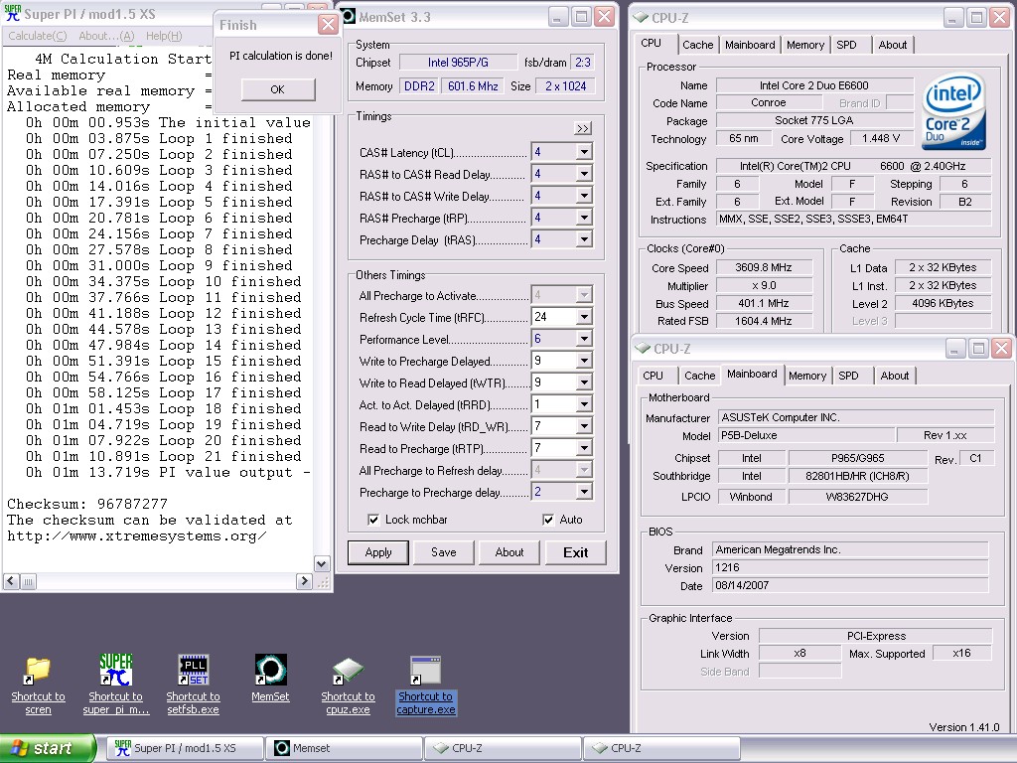Open the RAS# to CAS# Write Delay dropdown
Viewport: 1017px width, 763px height.
tap(584, 196)
